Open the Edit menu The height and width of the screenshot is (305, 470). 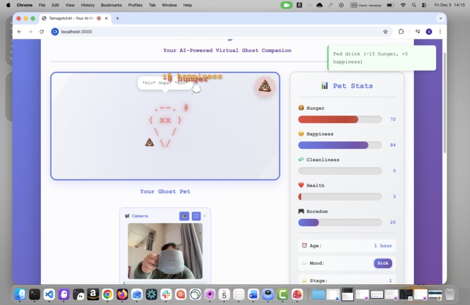pyautogui.click(x=55, y=5)
